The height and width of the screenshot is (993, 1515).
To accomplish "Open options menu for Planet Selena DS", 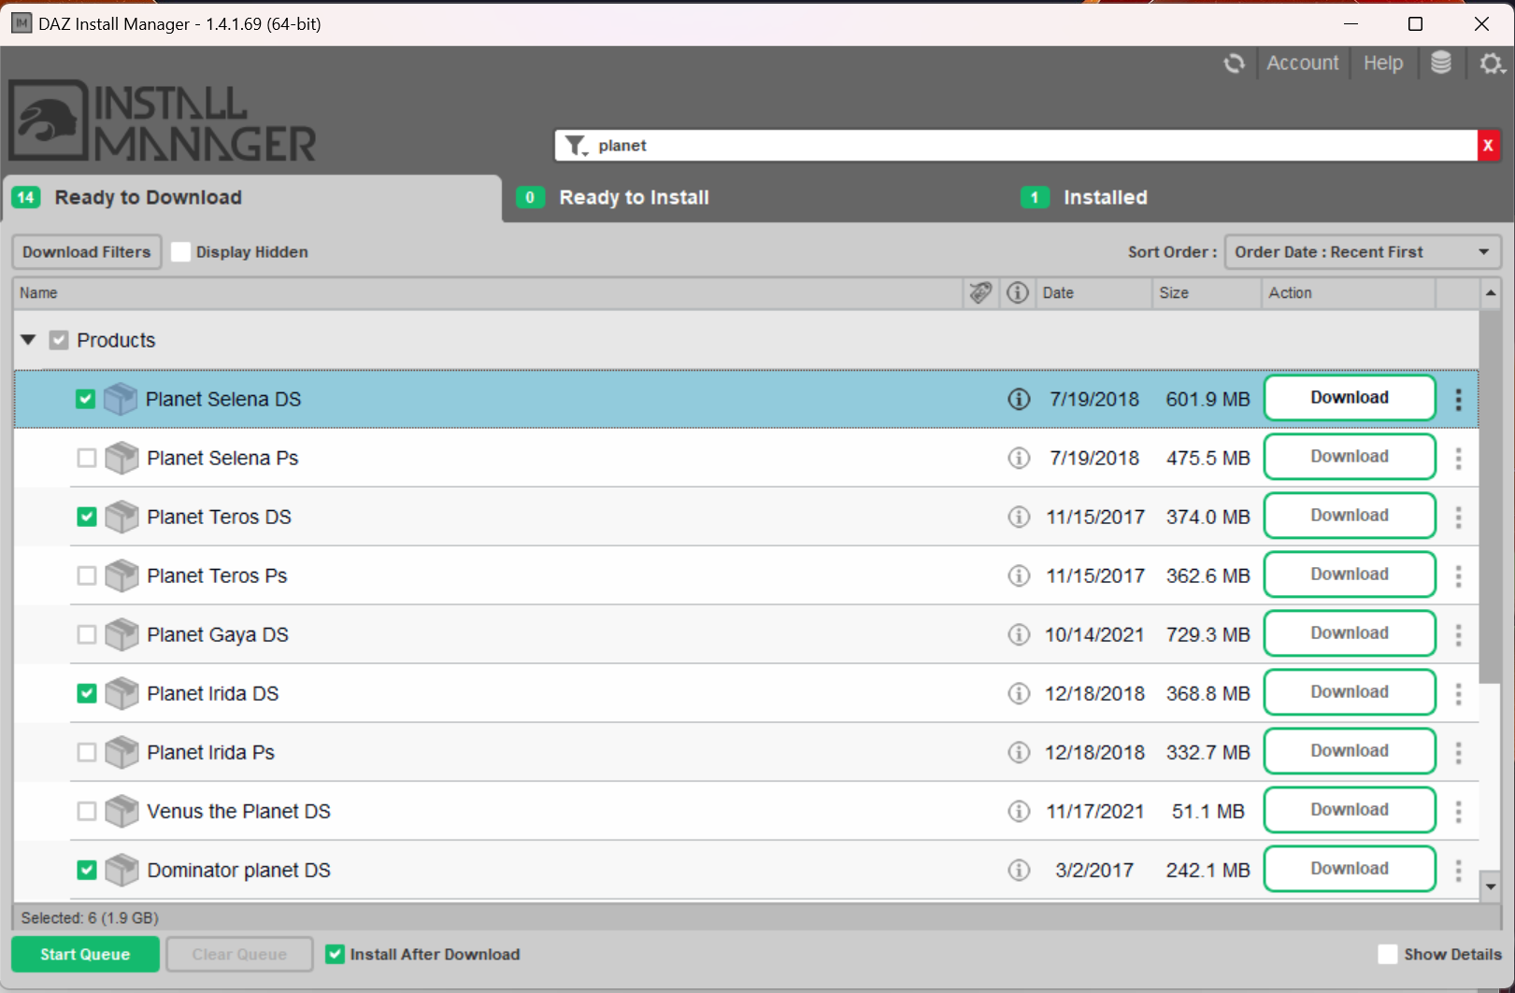I will (x=1458, y=400).
